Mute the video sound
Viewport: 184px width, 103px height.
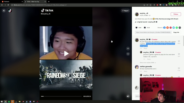tap(128, 96)
